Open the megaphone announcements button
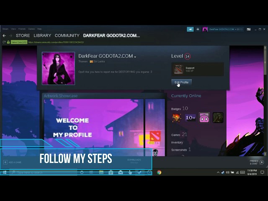The height and width of the screenshot is (201, 268). point(190,29)
